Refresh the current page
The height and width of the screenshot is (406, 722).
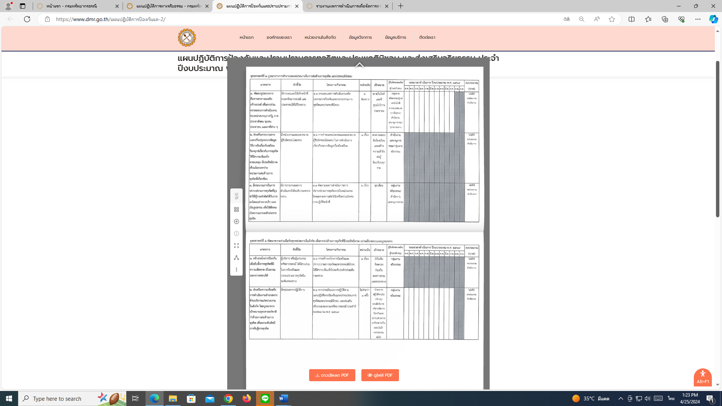click(27, 19)
